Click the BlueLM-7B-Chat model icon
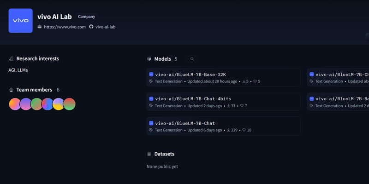Viewport: 369px width, 184px height. pos(151,123)
